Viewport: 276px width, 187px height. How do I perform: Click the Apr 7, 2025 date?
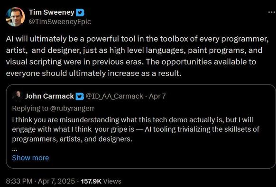click(56, 181)
